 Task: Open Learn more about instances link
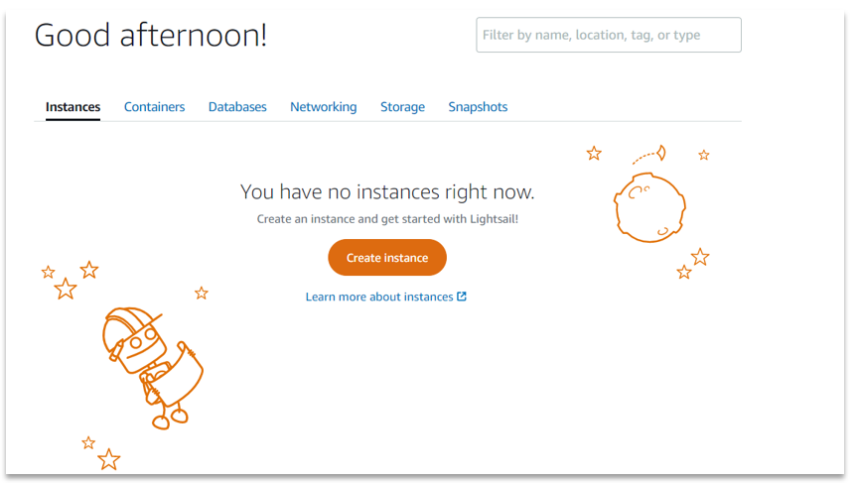click(379, 297)
